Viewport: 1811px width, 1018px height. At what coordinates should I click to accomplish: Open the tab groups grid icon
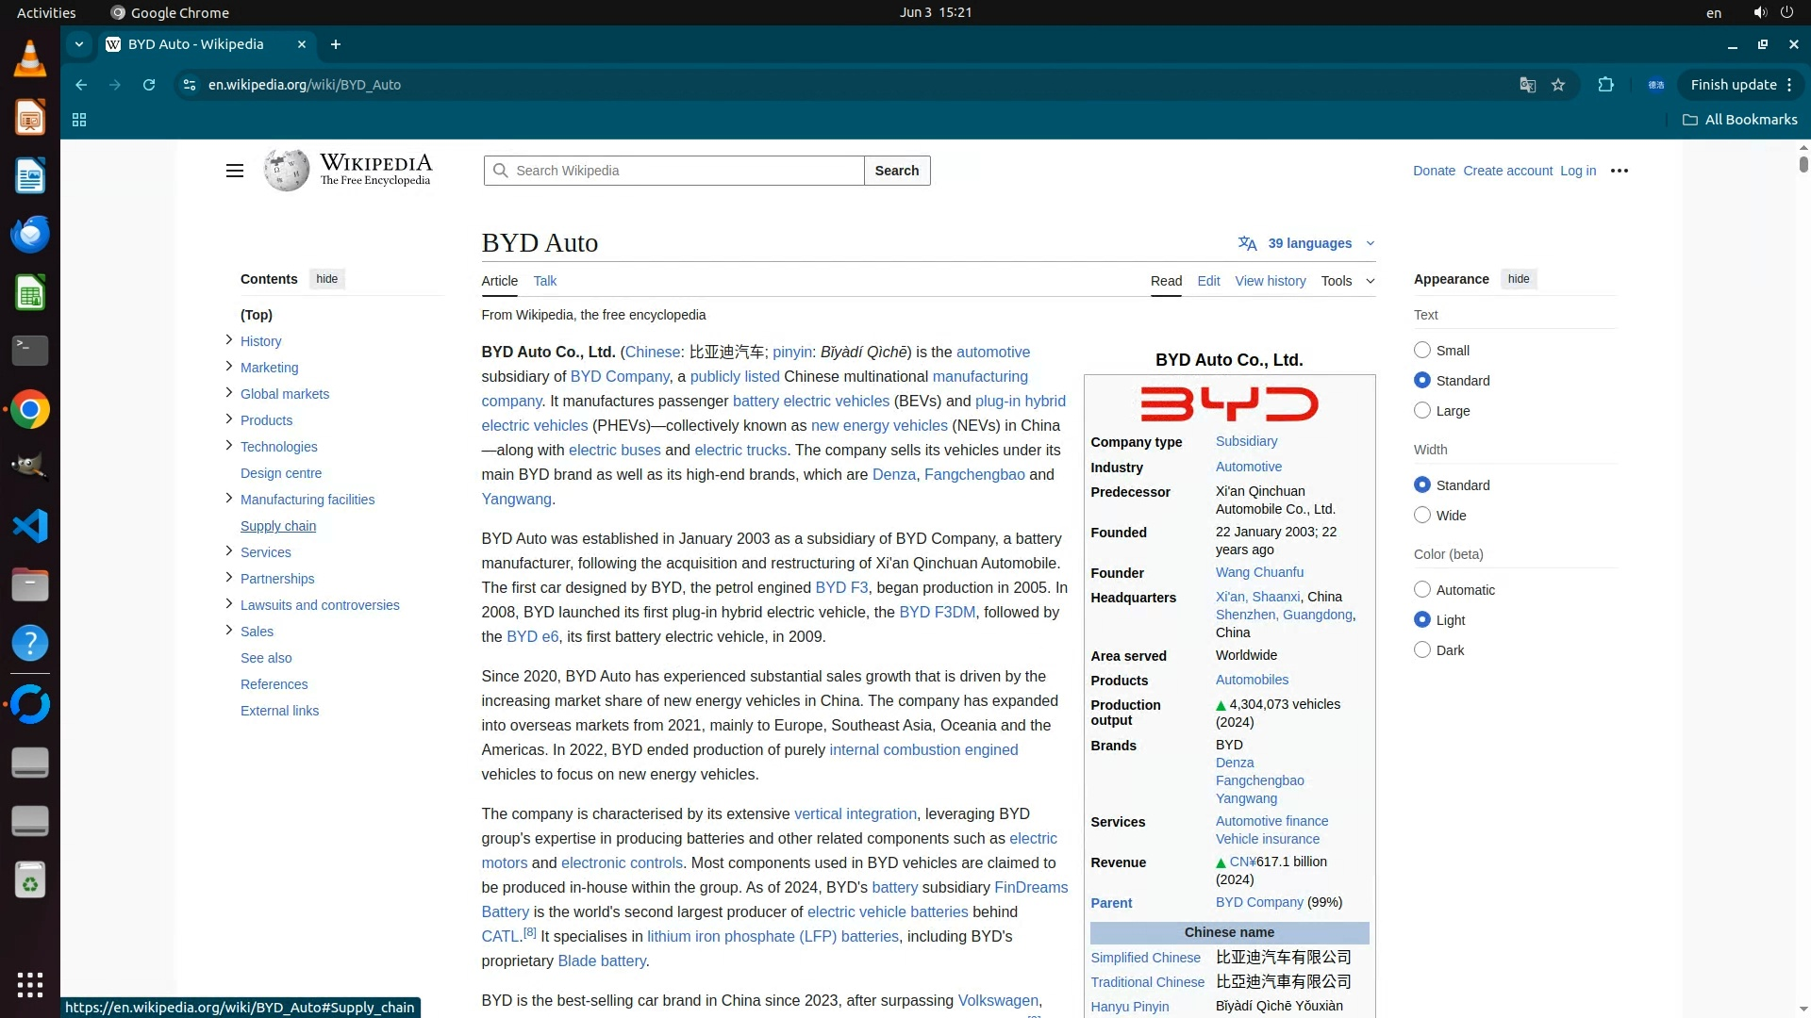(79, 120)
